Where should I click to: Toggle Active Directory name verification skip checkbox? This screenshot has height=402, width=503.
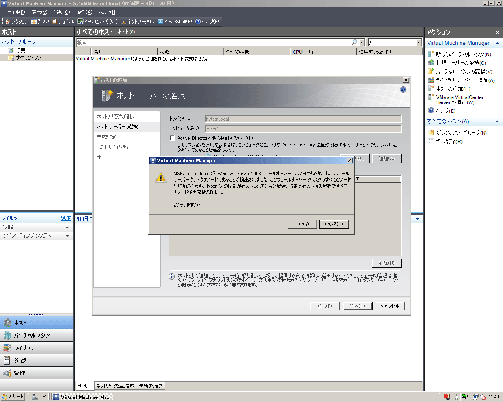[172, 138]
